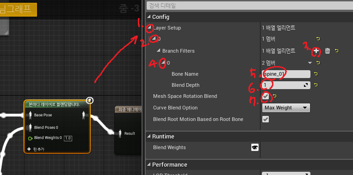Click the Blend Depth label
This screenshot has width=353, height=175.
pos(186,85)
